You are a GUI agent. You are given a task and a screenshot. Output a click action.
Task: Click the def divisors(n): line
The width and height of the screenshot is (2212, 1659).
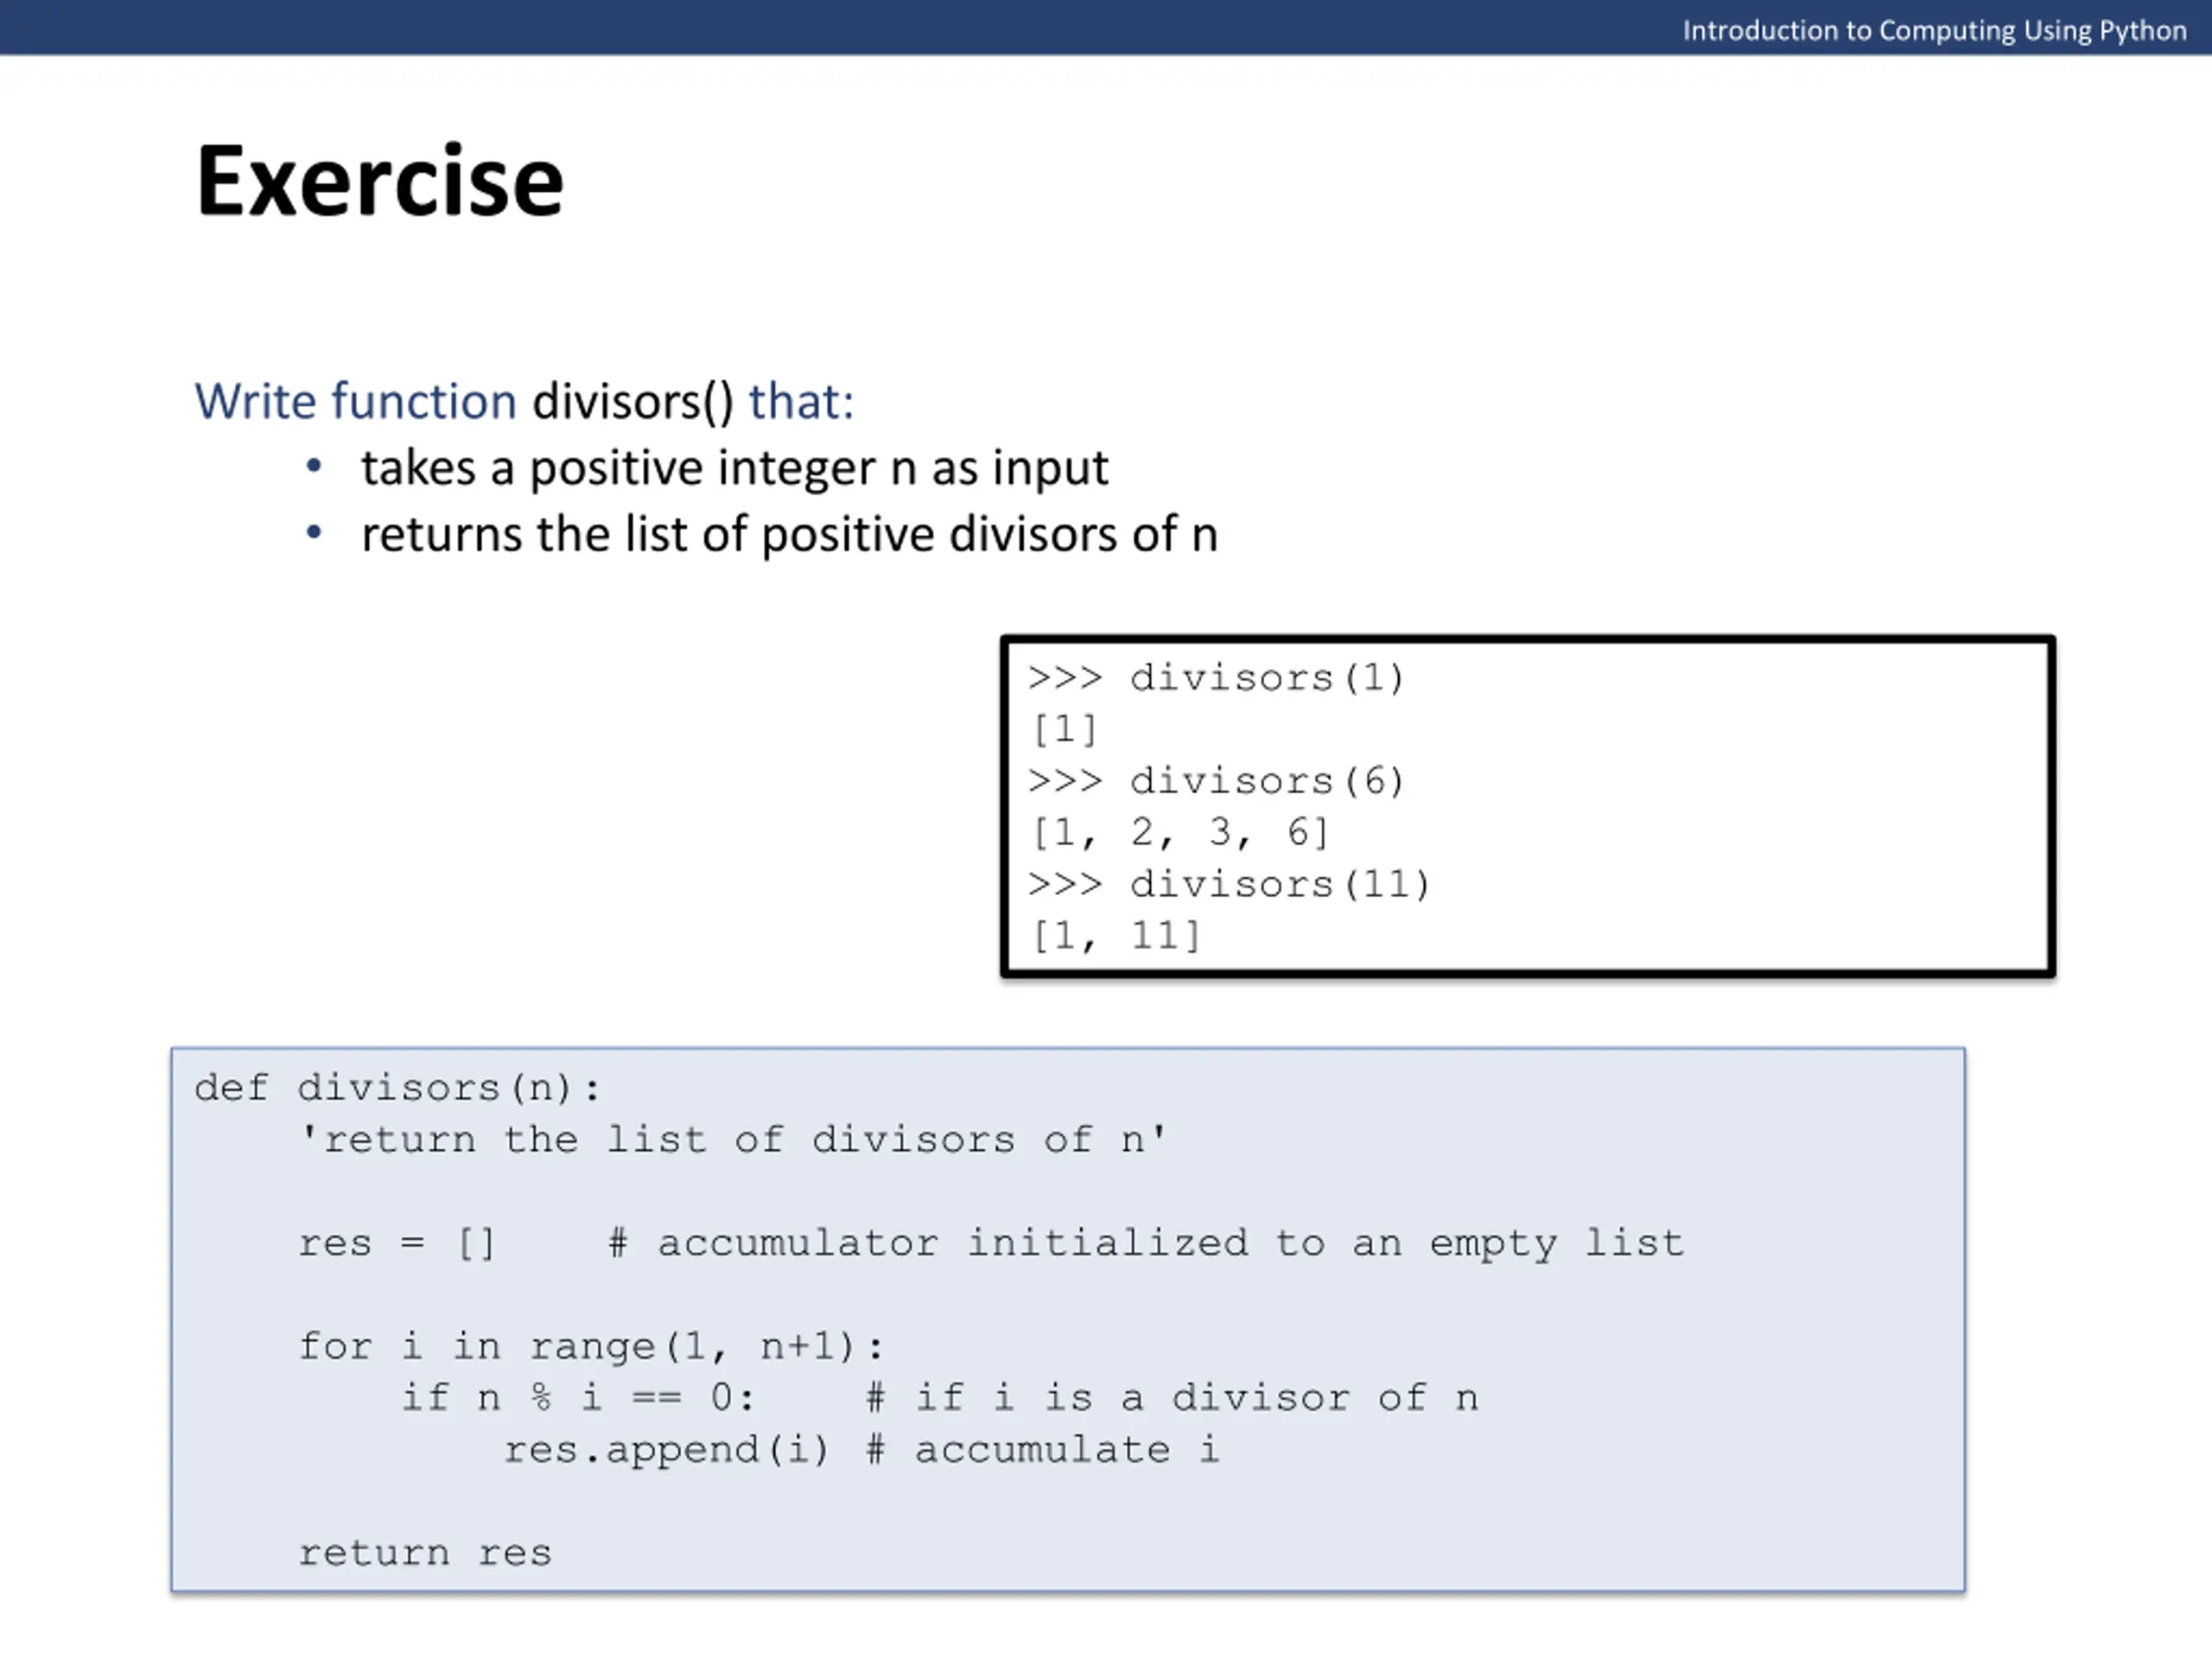tap(398, 1088)
